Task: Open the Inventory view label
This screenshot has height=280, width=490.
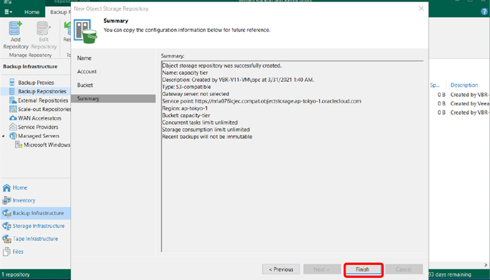Action: click(x=24, y=200)
